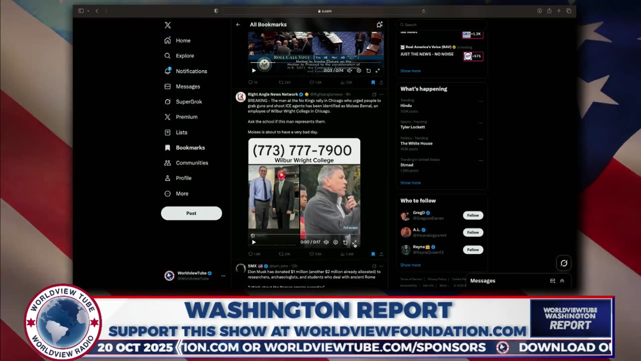Show more under Who to follow

tap(410, 265)
